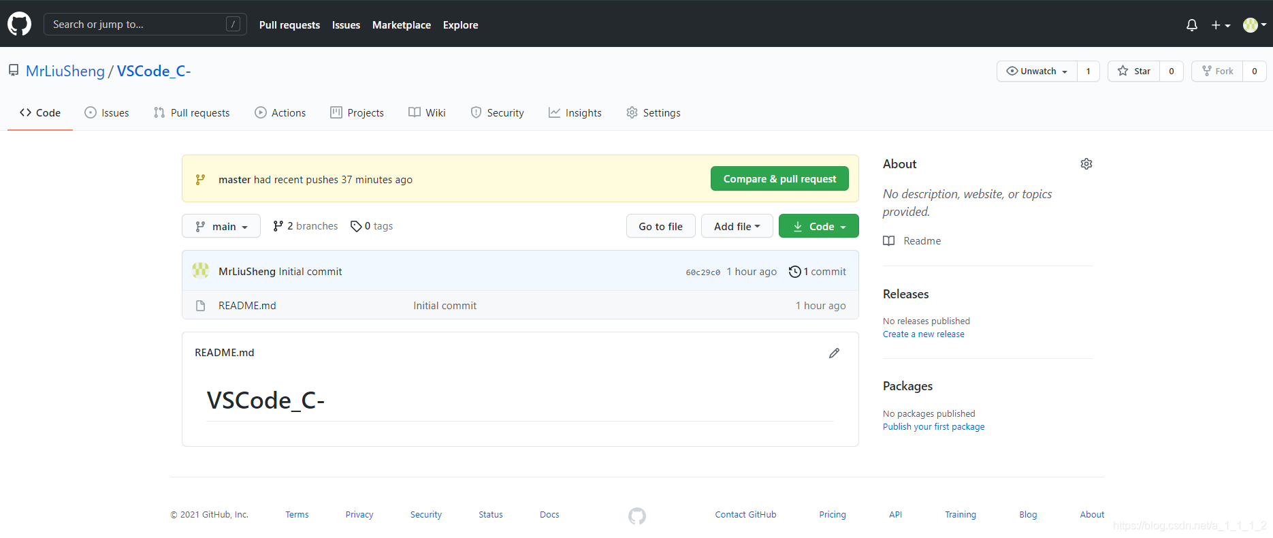Open the Privacy footer link
This screenshot has width=1273, height=538.
coord(359,515)
